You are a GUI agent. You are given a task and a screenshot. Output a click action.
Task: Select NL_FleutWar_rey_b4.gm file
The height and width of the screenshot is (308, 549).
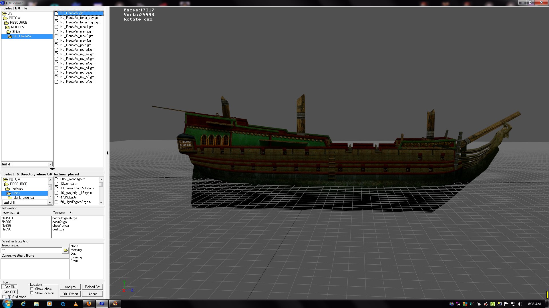(77, 82)
